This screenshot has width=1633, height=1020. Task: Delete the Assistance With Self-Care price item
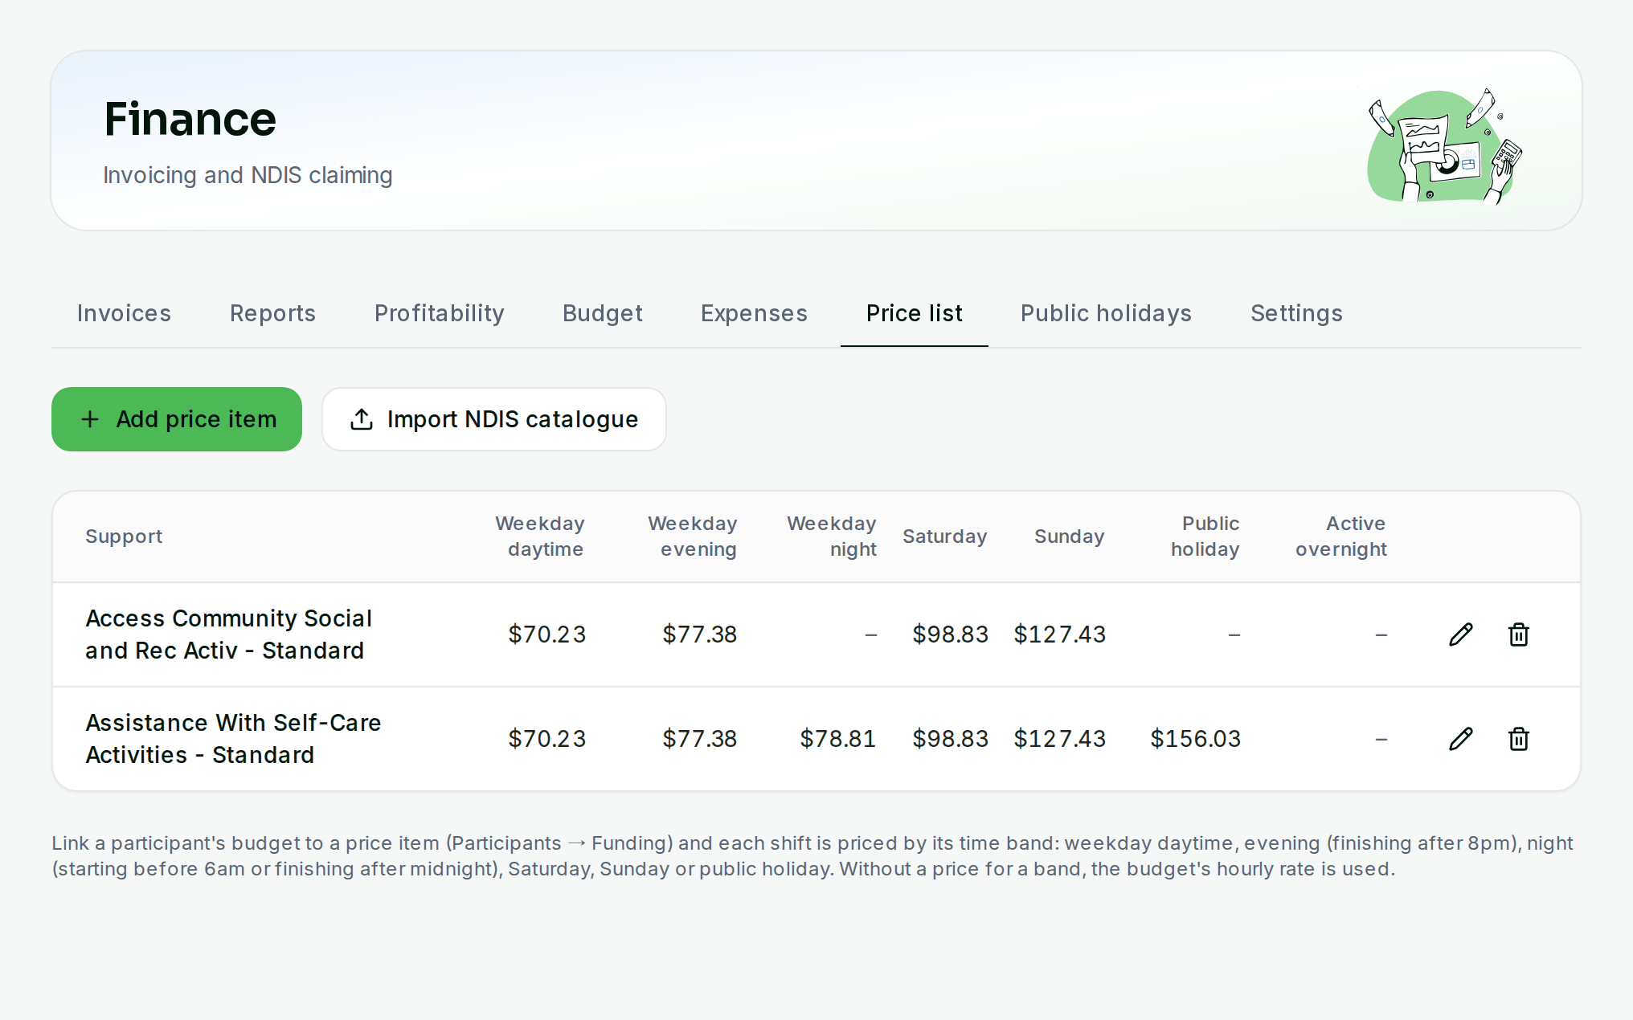tap(1518, 739)
